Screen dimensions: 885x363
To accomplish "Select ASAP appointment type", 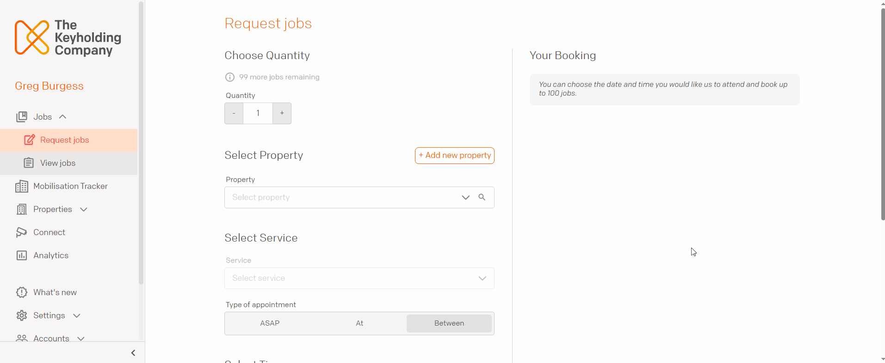I will click(270, 323).
